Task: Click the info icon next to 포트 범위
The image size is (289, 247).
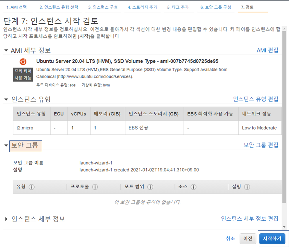Action: [x=150, y=187]
